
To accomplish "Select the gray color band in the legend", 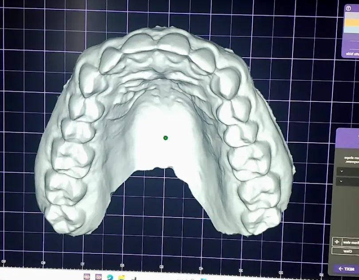I will pos(351,16).
